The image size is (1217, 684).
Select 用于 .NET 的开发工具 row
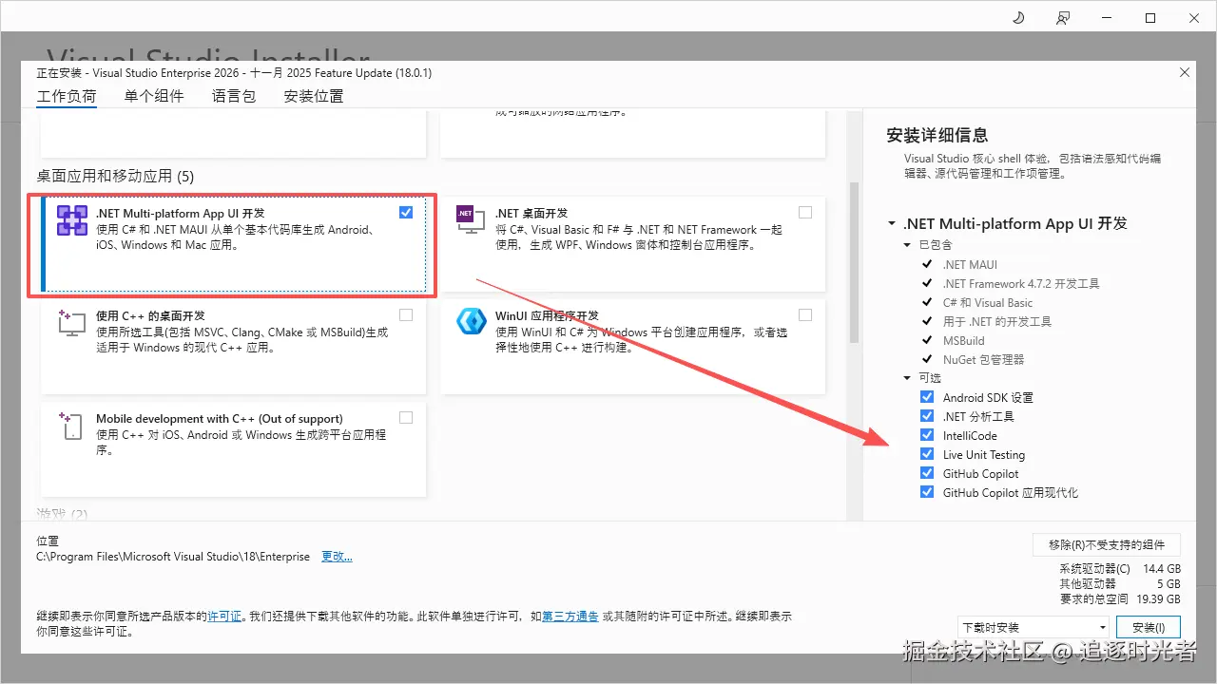click(x=996, y=321)
